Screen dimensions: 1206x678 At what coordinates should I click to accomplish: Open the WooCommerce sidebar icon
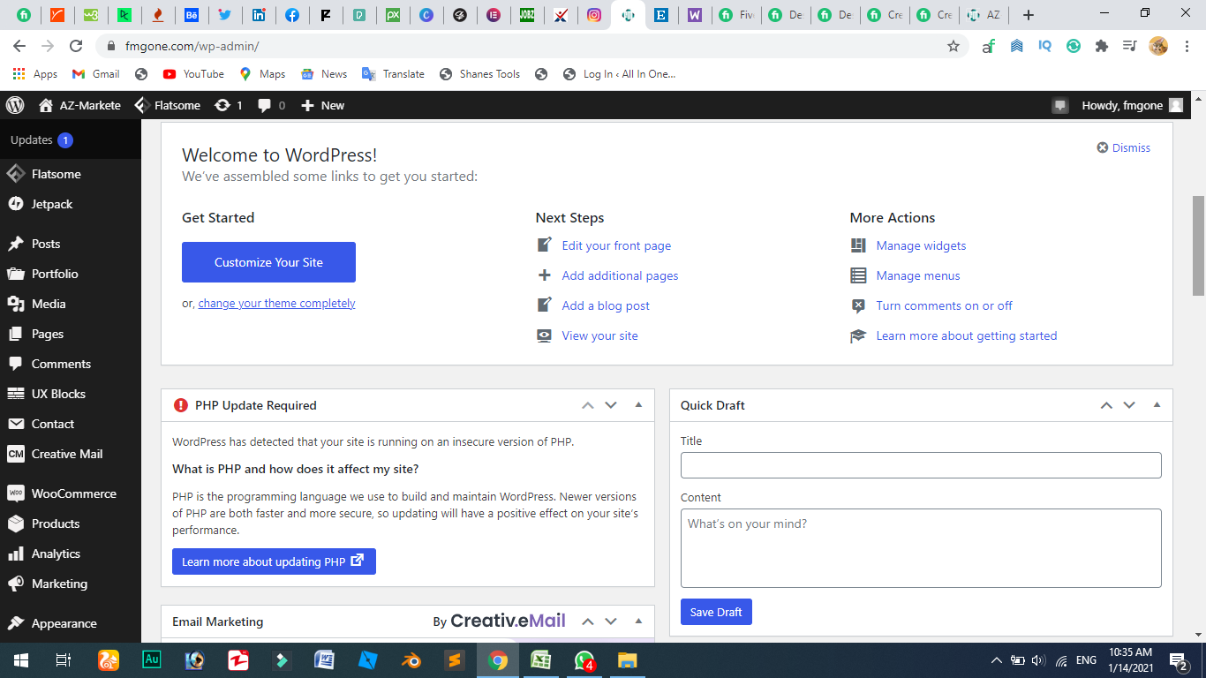coord(15,493)
